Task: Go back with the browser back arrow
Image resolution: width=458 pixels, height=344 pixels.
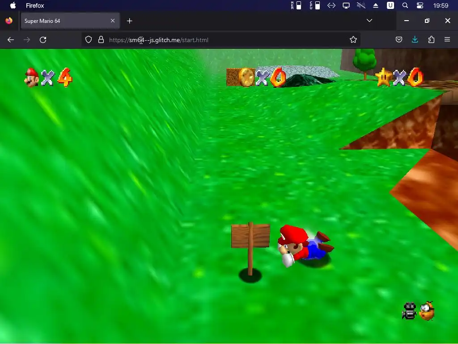Action: 11,40
